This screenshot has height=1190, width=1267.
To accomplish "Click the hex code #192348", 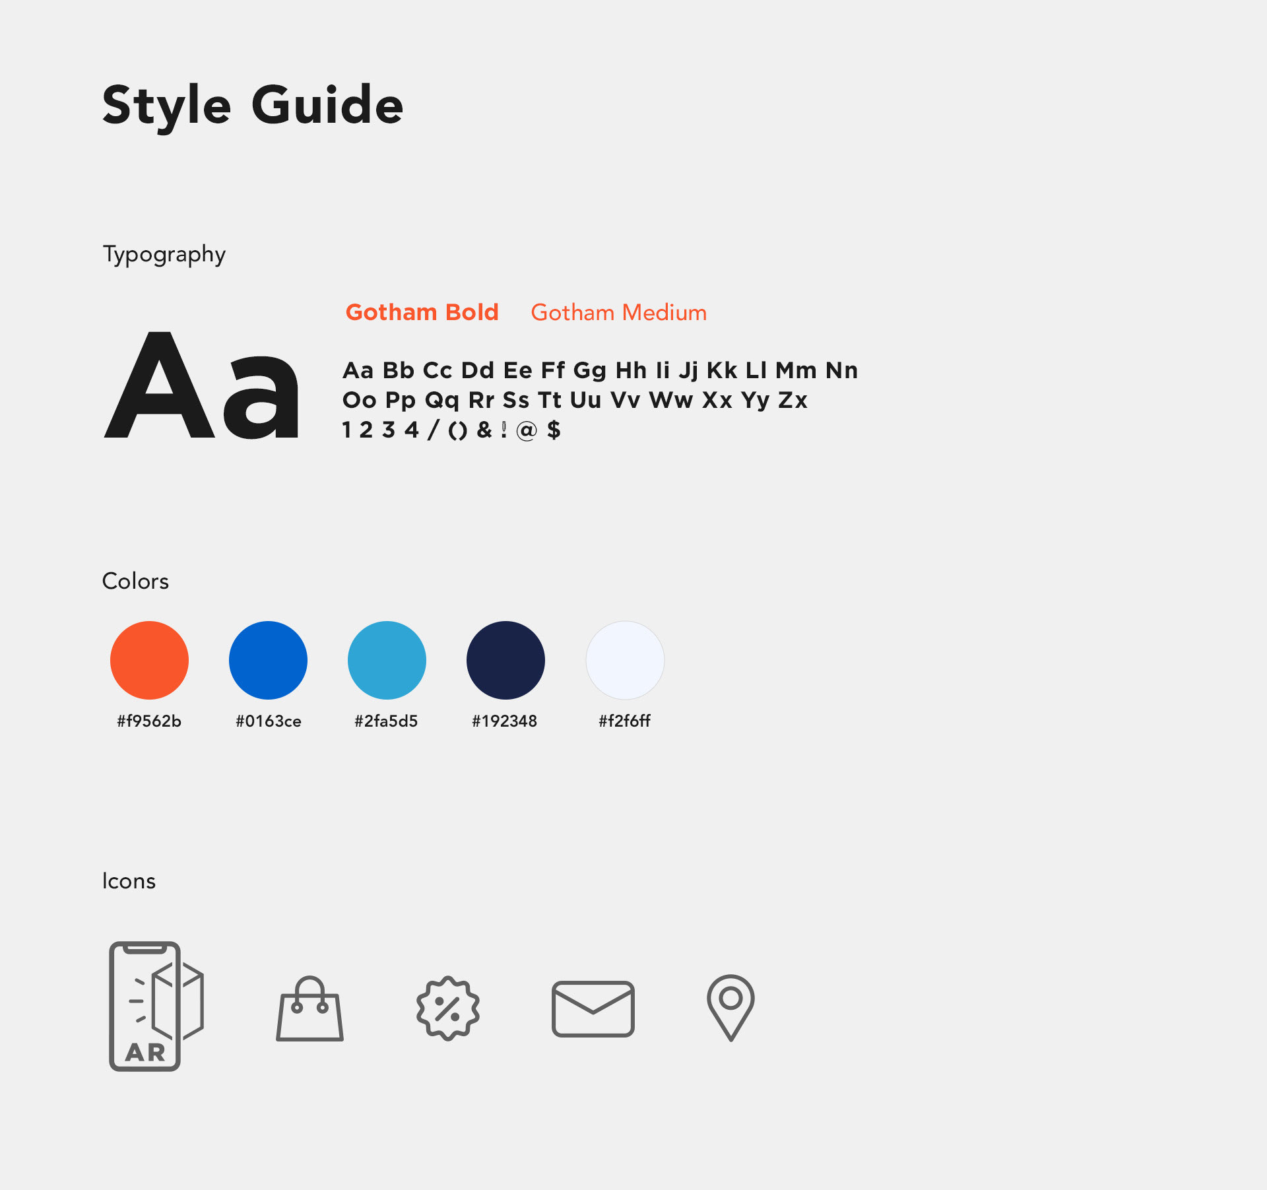I will 505,721.
